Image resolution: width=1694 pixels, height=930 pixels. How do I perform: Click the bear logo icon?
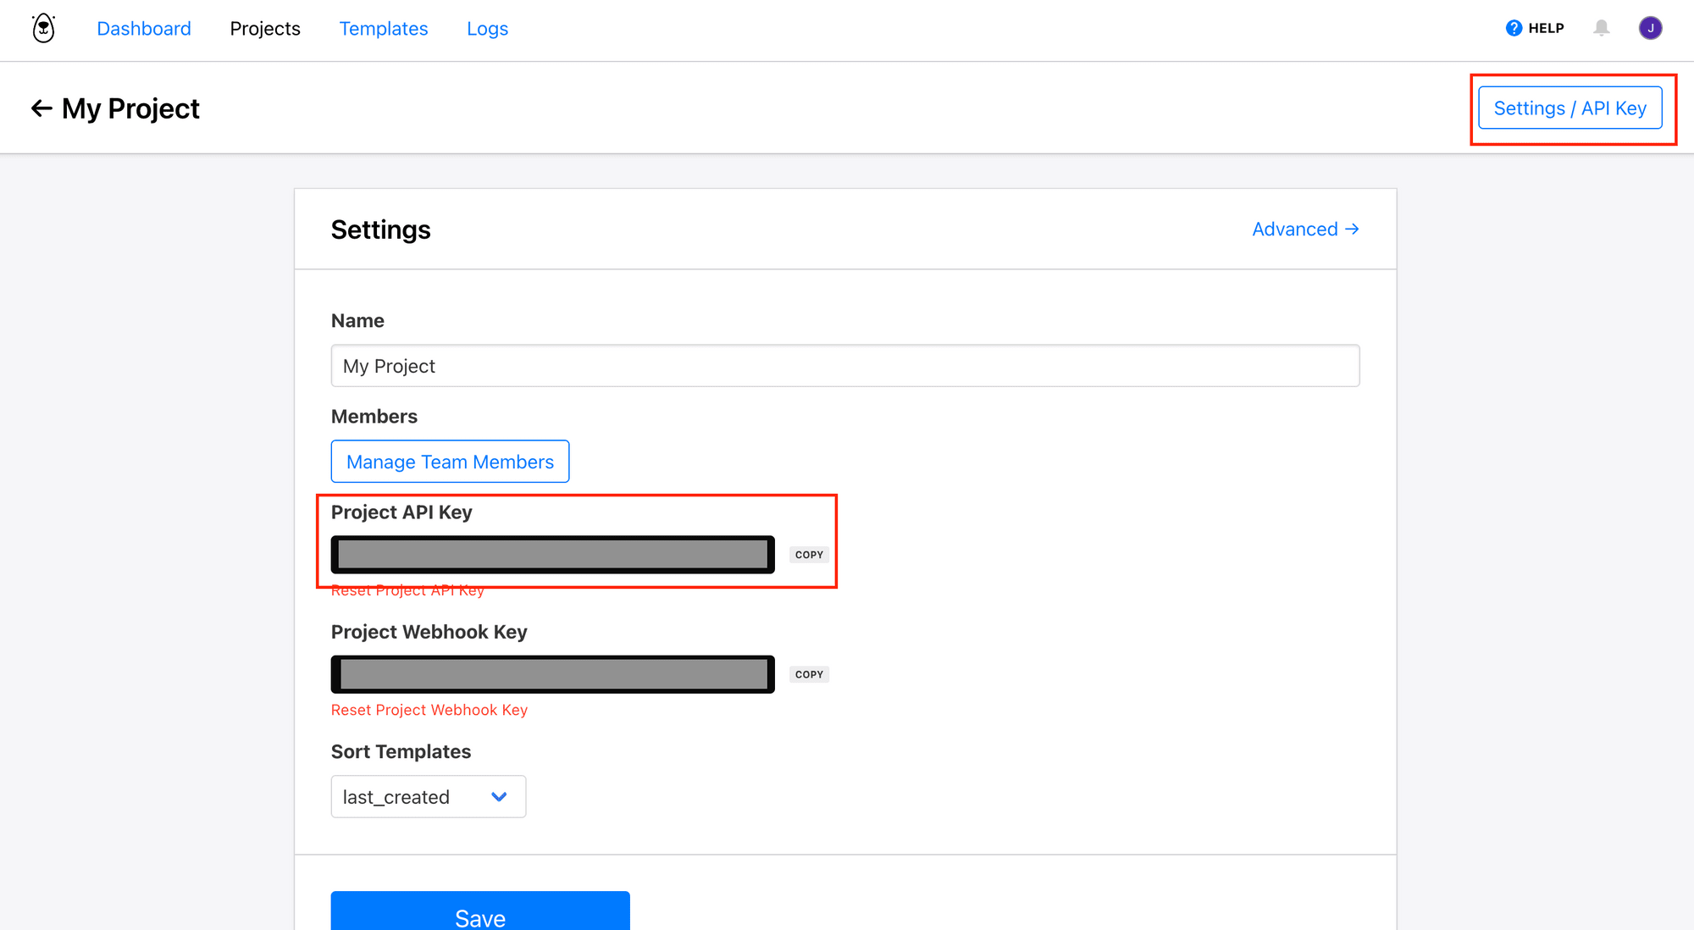[x=43, y=29]
